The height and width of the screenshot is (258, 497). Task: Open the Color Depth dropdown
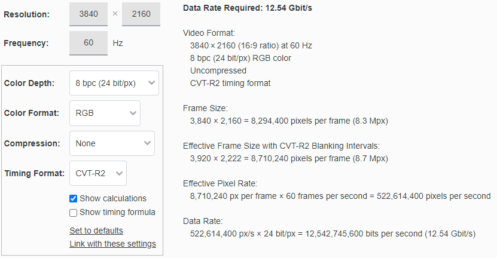(114, 83)
